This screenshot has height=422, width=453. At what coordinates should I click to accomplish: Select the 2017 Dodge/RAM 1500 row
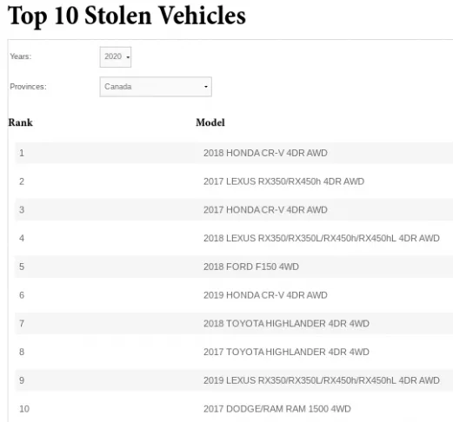[234, 409]
